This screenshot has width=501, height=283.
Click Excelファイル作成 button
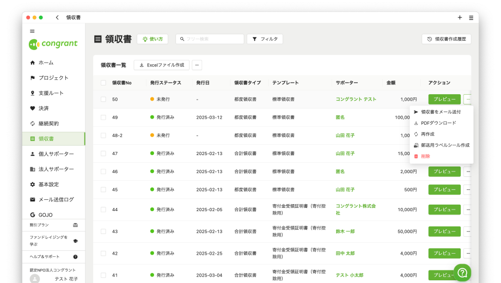point(162,65)
